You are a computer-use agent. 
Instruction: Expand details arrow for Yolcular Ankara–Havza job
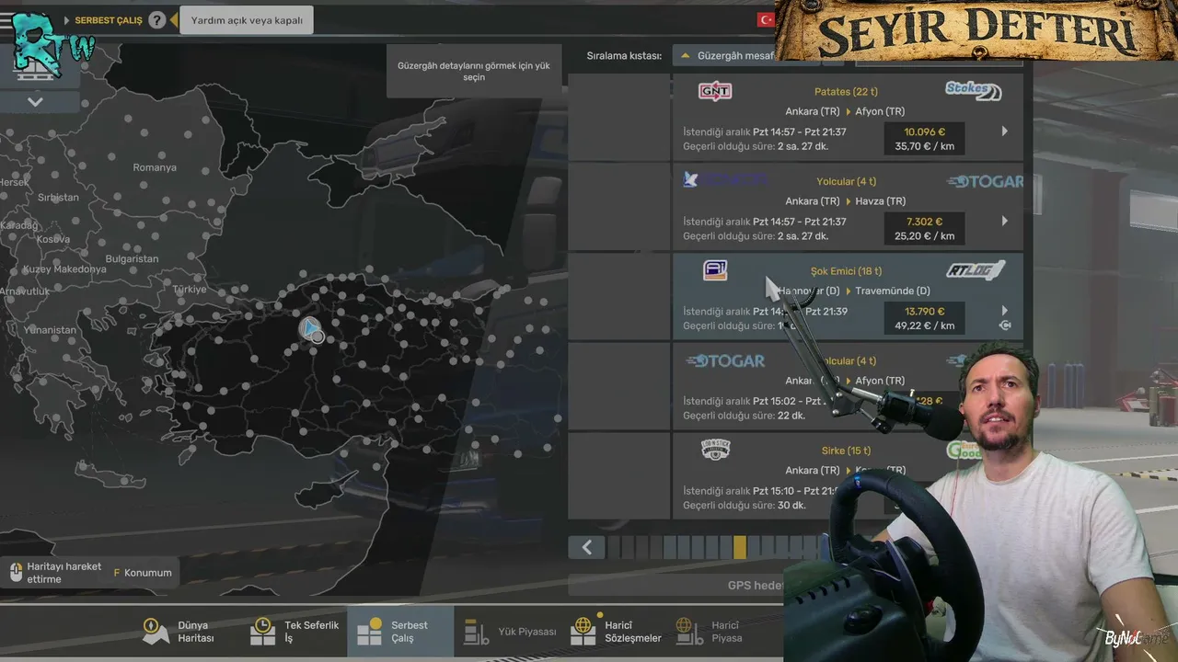pos(1004,221)
